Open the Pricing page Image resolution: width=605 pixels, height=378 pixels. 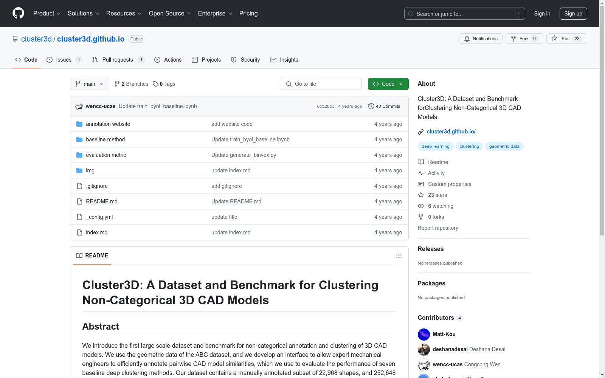coord(248,14)
